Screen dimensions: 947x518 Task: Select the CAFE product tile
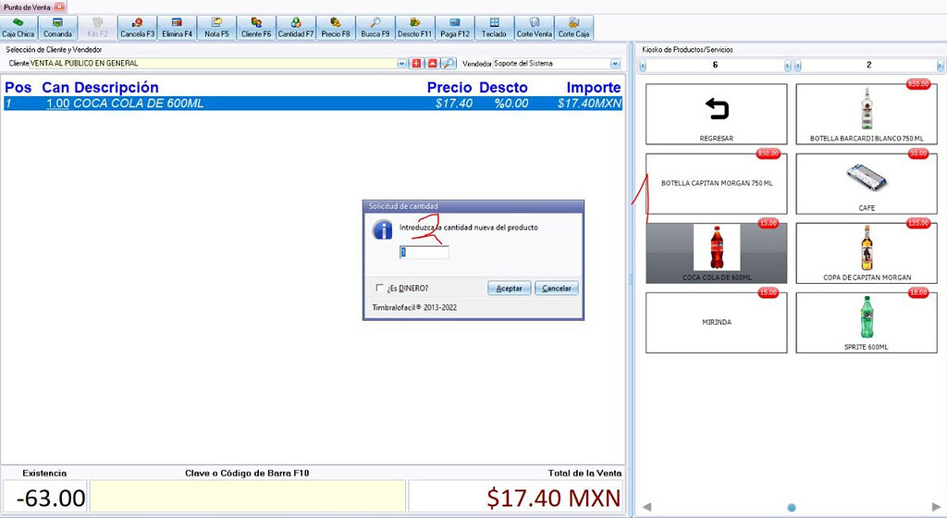(x=867, y=183)
